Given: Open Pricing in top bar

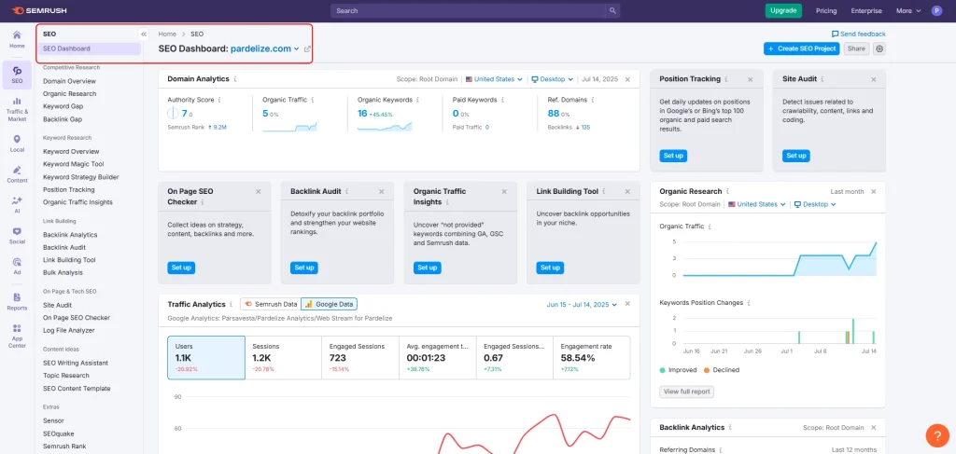Looking at the screenshot, I should coord(826,11).
